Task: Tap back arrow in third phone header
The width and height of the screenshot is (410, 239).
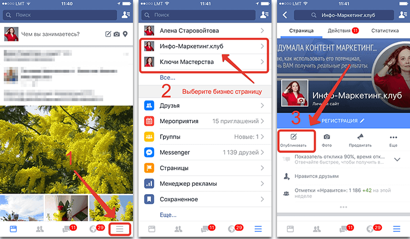Action: [x=285, y=15]
